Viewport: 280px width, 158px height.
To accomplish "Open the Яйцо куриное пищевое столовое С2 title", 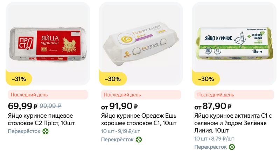I will click(x=41, y=119).
